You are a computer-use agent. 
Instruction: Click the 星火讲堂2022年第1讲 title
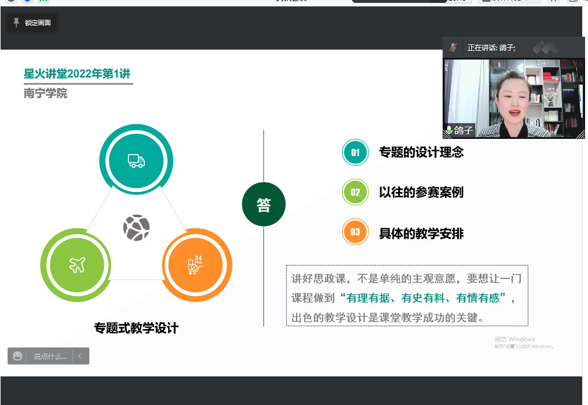(77, 74)
